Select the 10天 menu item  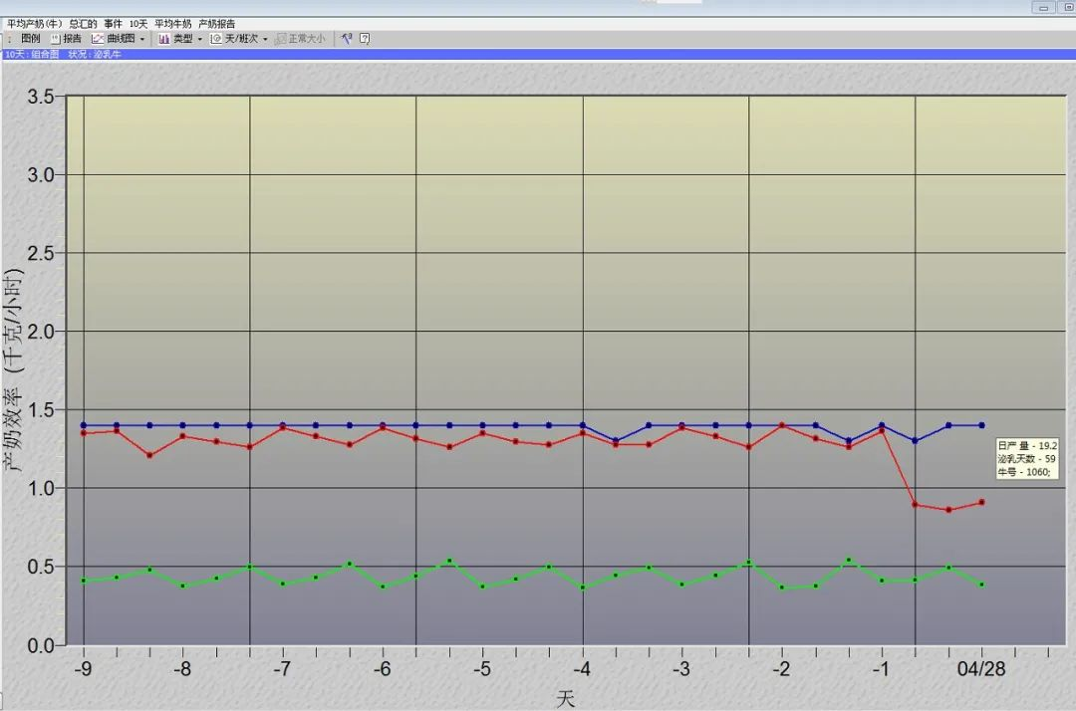pos(137,24)
